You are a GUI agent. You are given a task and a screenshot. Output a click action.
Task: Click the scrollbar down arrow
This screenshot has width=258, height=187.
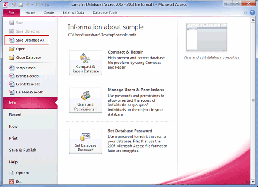[x=253, y=182]
